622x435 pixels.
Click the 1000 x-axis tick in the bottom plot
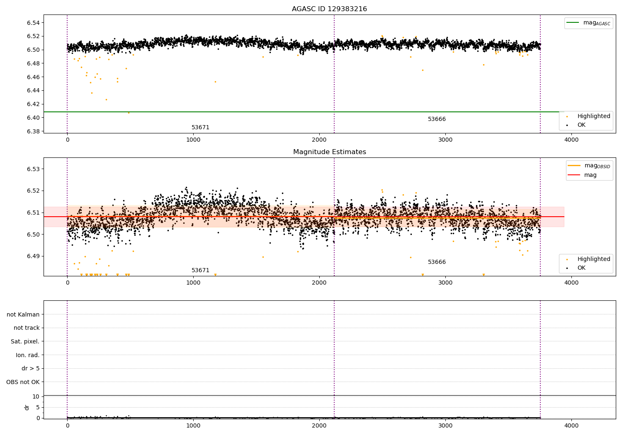point(193,425)
